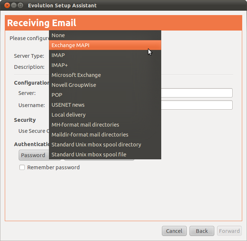Click into the Server text field
The width and height of the screenshot is (247, 241).
197,93
